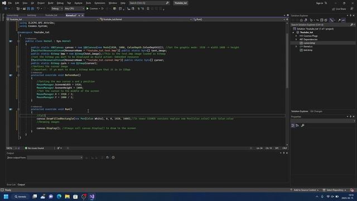Toggle the Track Active Item highlighted Solution Explorer button

coord(331,20)
